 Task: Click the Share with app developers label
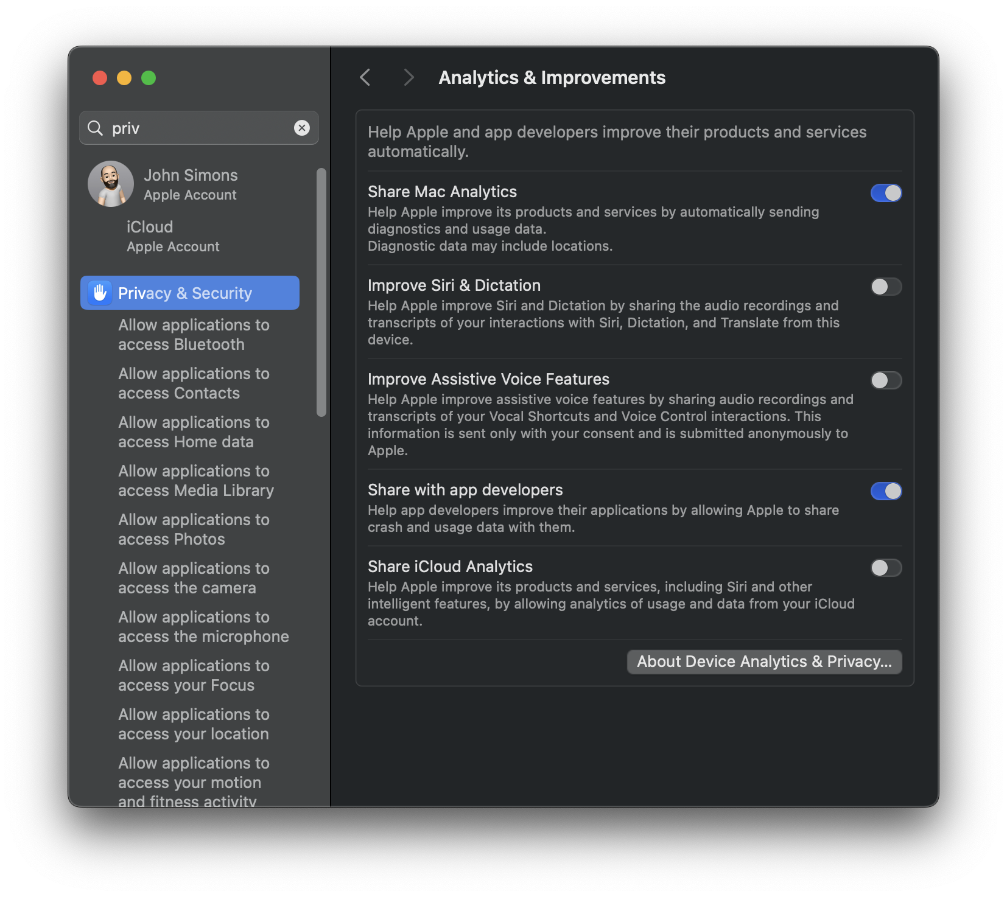click(465, 490)
